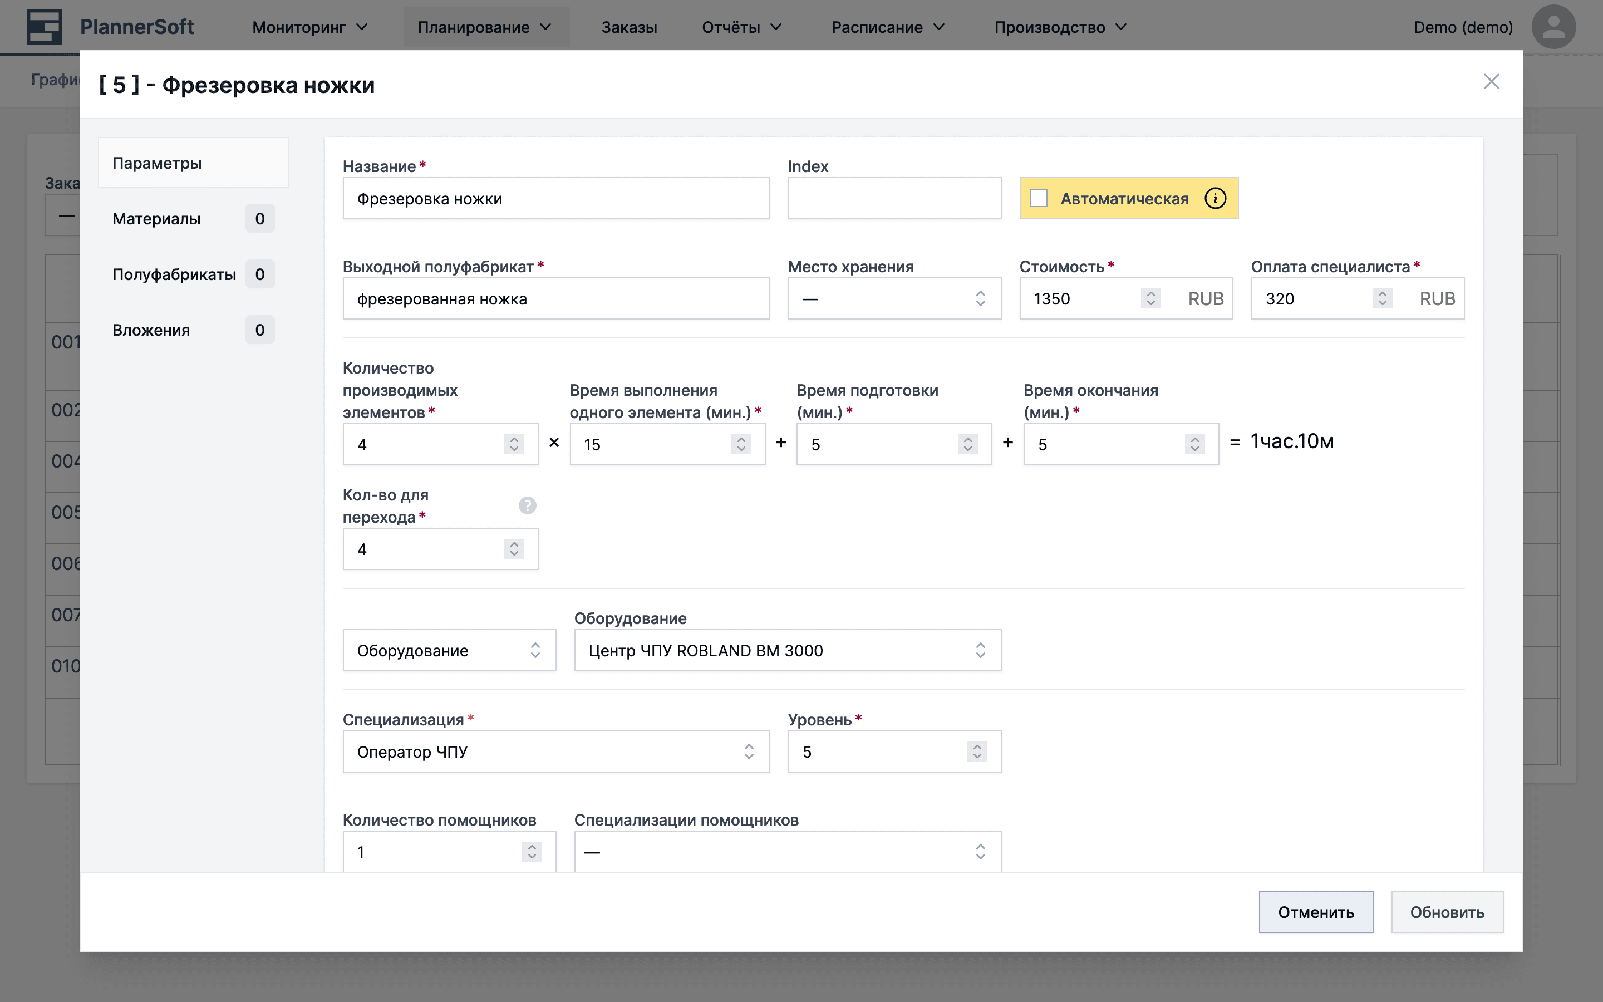Increase Стоимость using its stepper arrows
Viewport: 1603px width, 1002px height.
1150,293
